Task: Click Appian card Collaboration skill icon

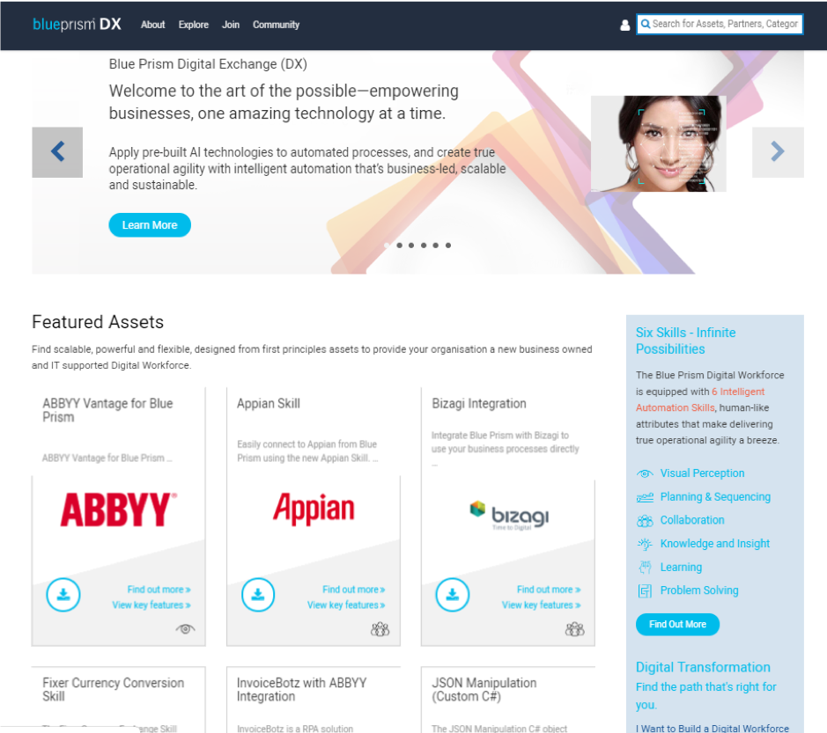Action: pos(380,628)
